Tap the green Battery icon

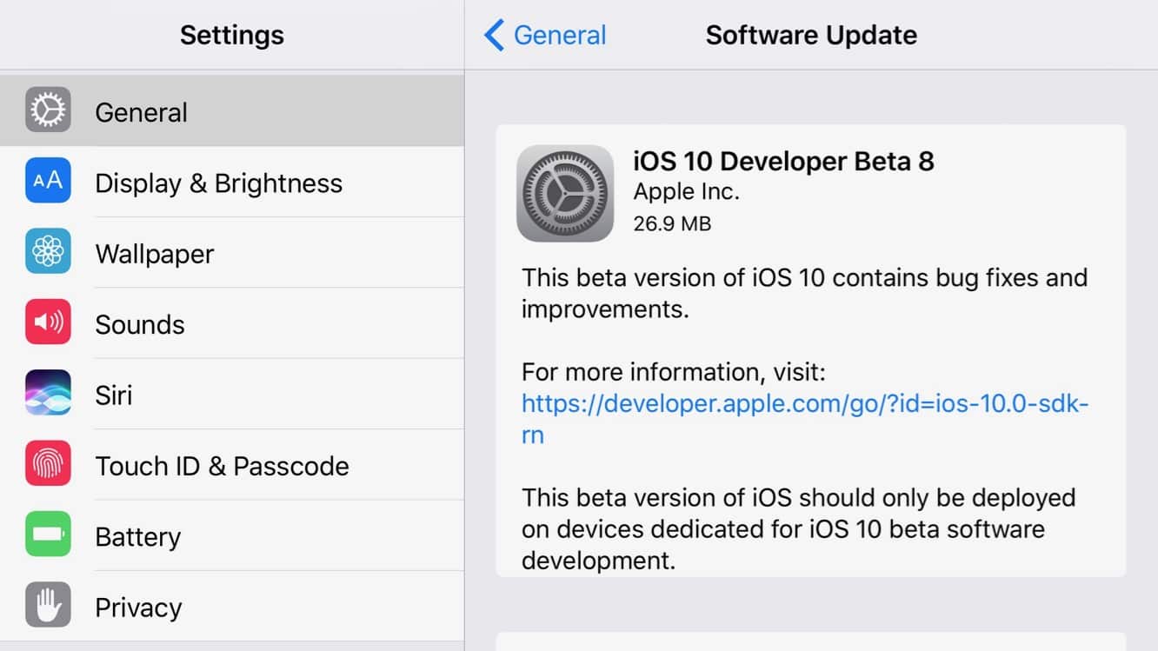48,535
